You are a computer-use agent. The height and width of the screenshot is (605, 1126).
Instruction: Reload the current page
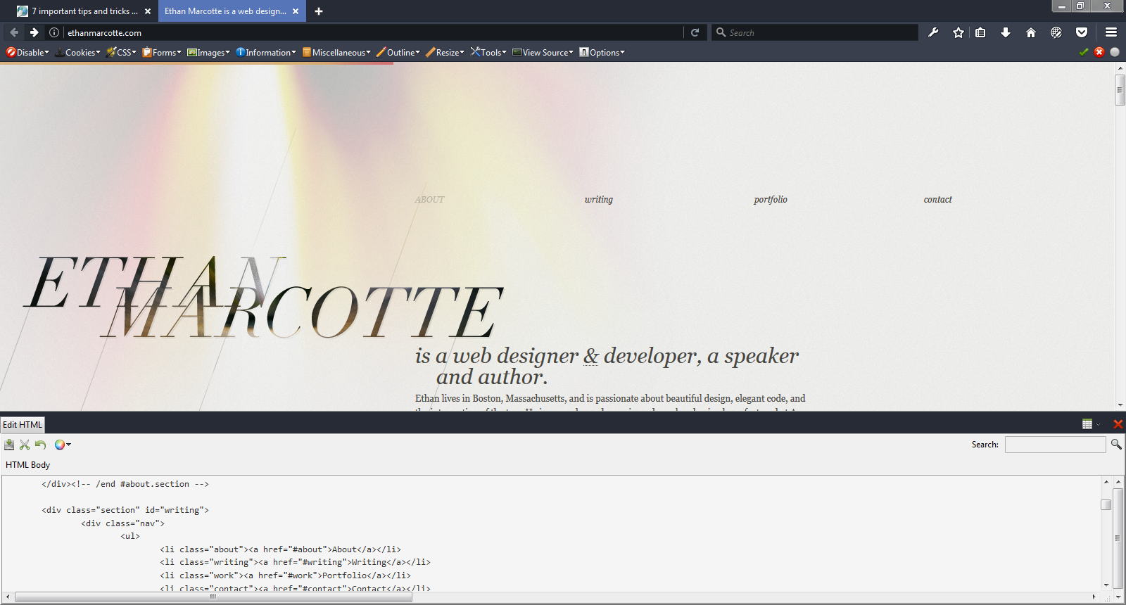coord(695,32)
